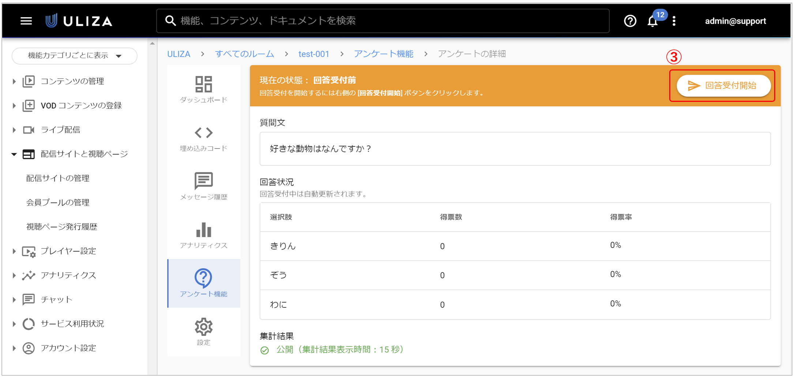Click the ULIZA logo
This screenshot has height=379, width=795.
79,21
